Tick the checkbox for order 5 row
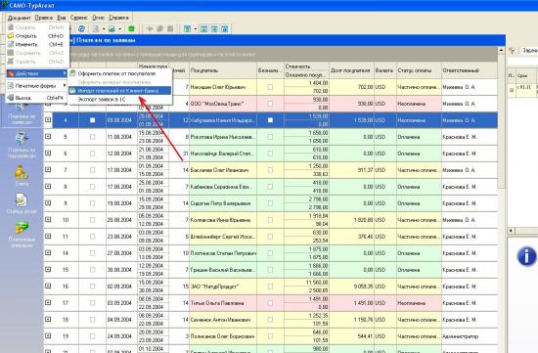538x353 pixels. tap(92, 137)
